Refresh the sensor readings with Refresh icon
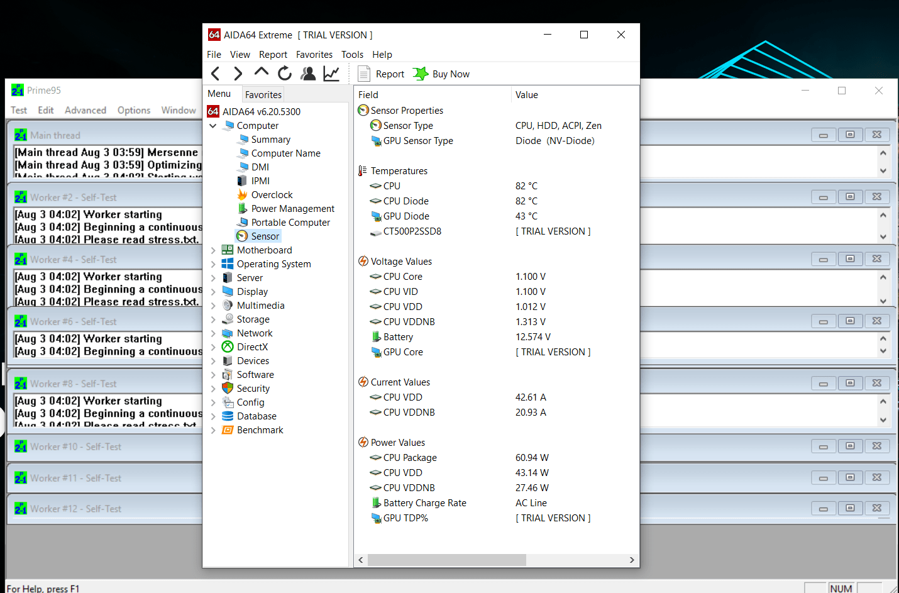Screen dimensions: 899x593 click(x=285, y=74)
